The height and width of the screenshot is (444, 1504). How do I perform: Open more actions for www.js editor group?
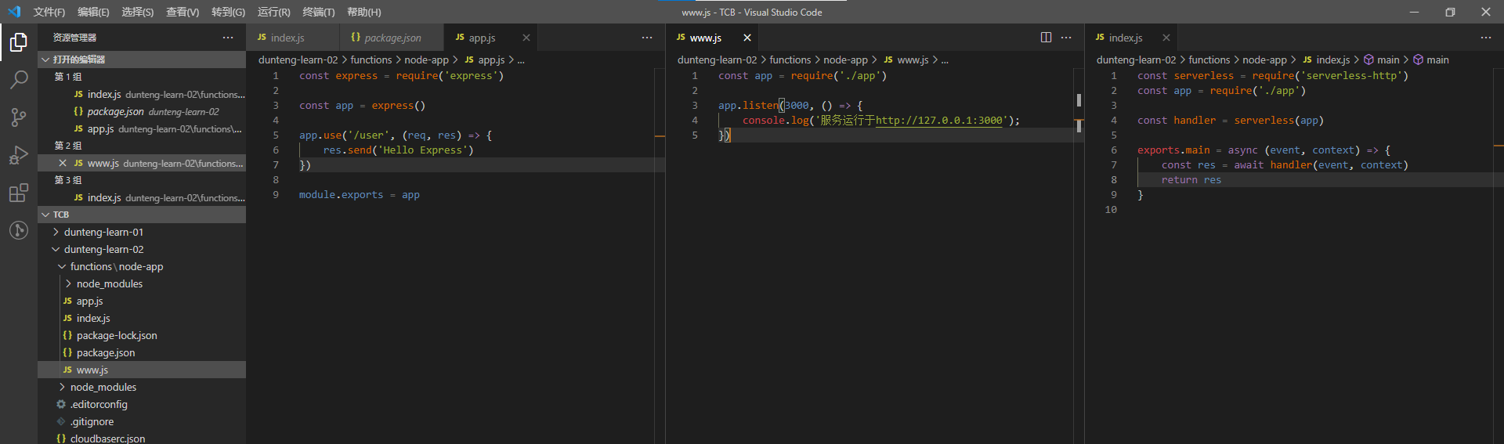[1066, 38]
